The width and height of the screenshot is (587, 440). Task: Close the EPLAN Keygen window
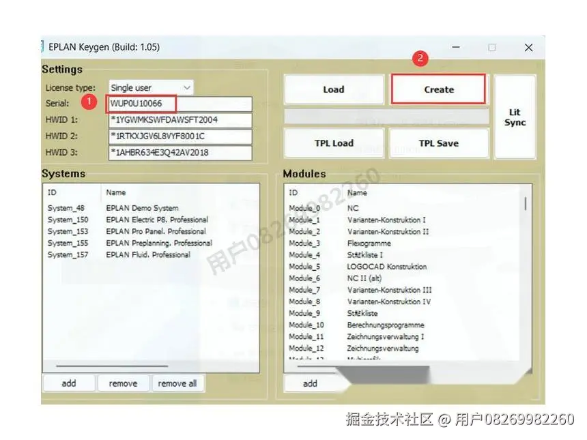click(528, 48)
